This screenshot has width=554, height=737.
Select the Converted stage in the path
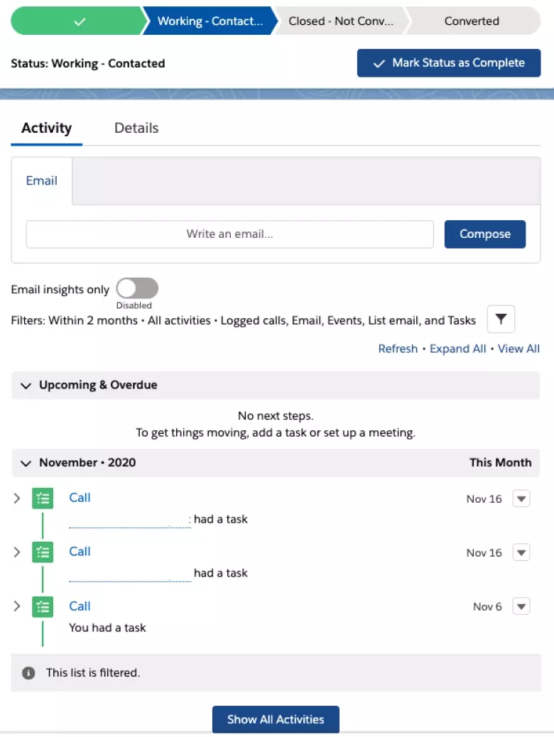tap(472, 21)
